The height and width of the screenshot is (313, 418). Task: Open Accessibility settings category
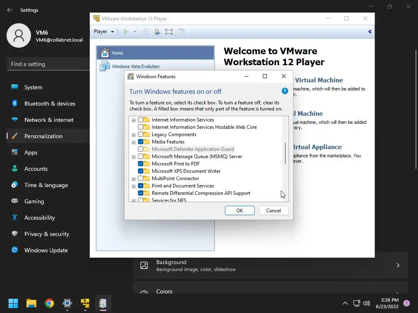[48, 218]
